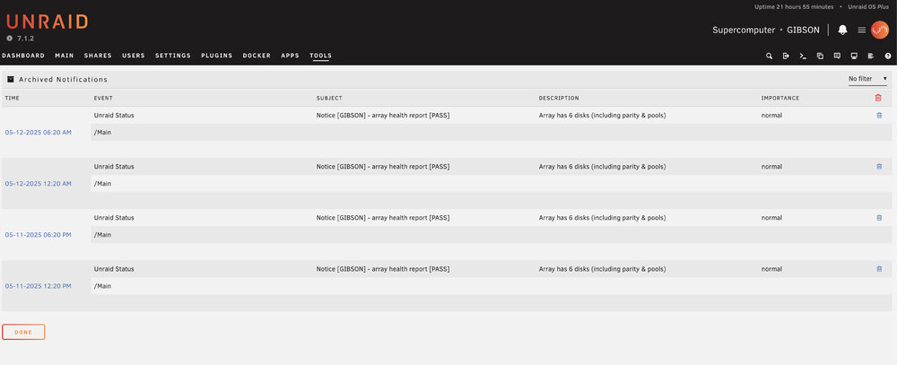Open the system log icon
This screenshot has width=897, height=365.
871,56
